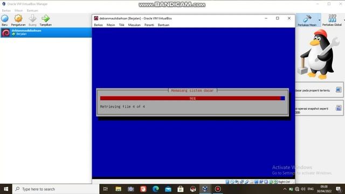Click the network adapter status icon
Screen dimensions: 345x194
[x=242, y=182]
